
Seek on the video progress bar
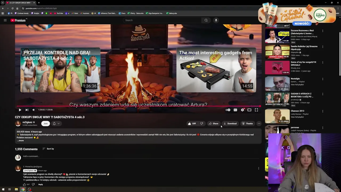(138, 106)
